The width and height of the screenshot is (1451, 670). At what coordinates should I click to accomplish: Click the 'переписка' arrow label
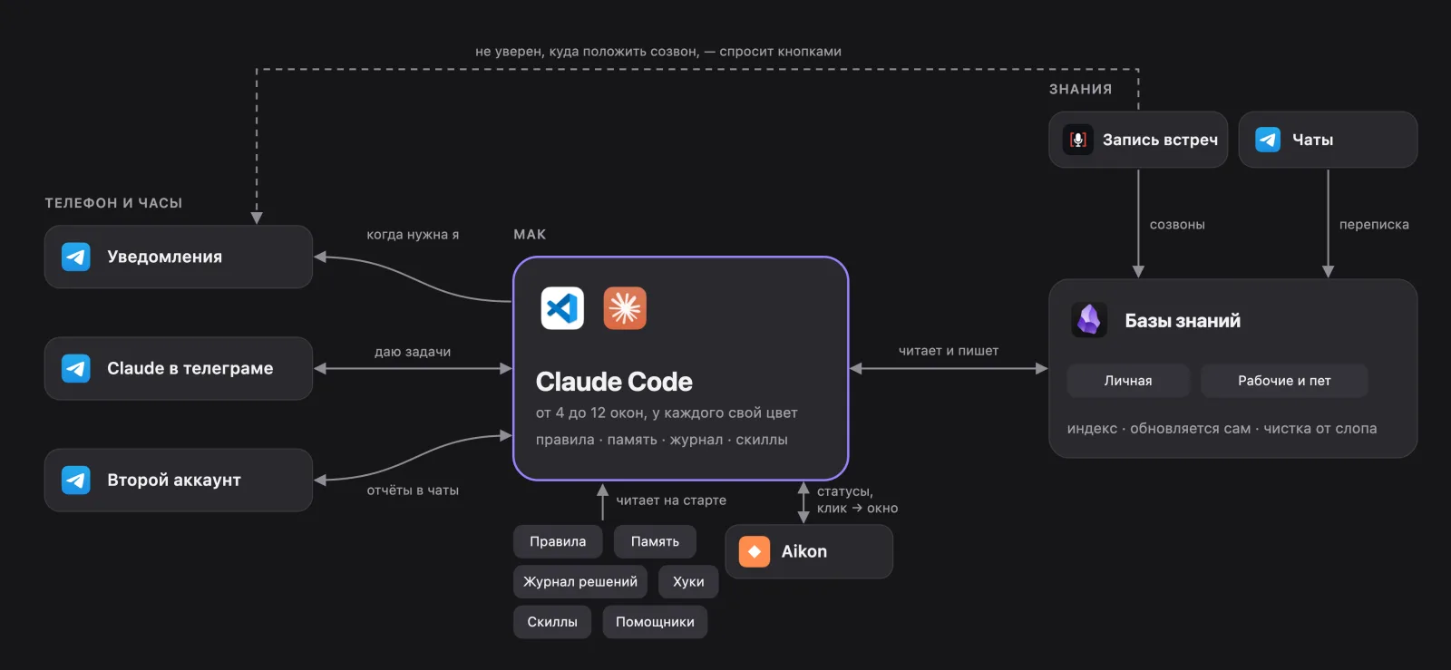[x=1374, y=225]
